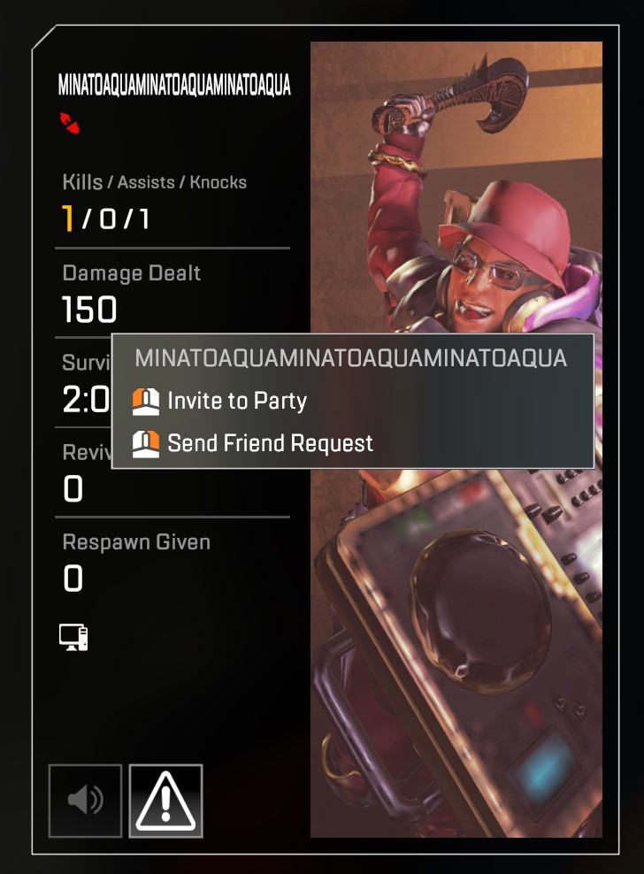Click the player name header inside the popup menu
This screenshot has height=874, width=644.
350,358
